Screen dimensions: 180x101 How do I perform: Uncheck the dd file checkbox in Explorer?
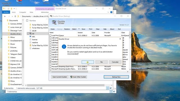click(28, 34)
